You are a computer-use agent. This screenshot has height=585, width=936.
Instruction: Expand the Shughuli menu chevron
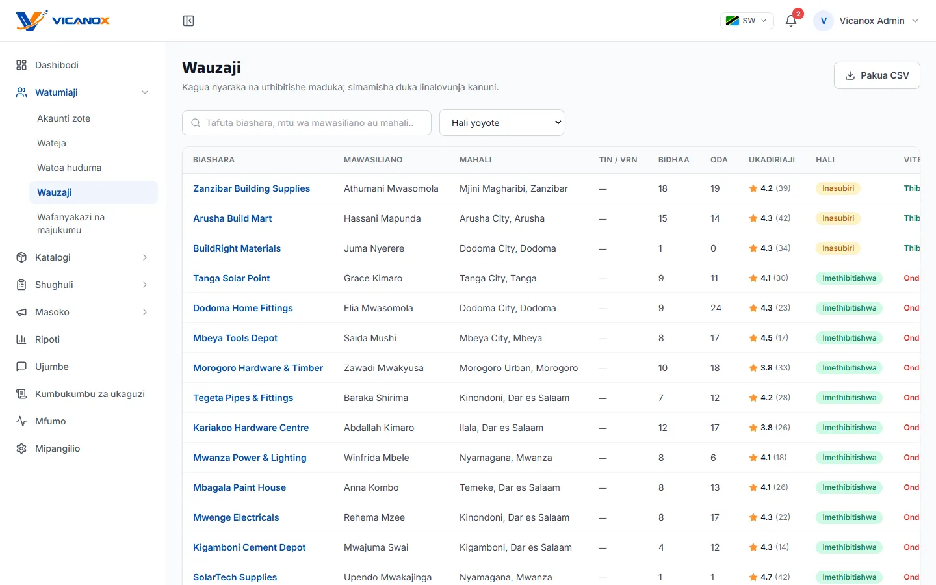click(145, 285)
